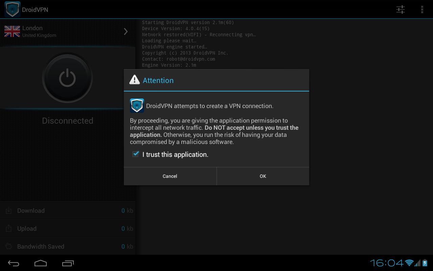
Task: Tap the Attention warning triangle icon
Action: click(135, 80)
